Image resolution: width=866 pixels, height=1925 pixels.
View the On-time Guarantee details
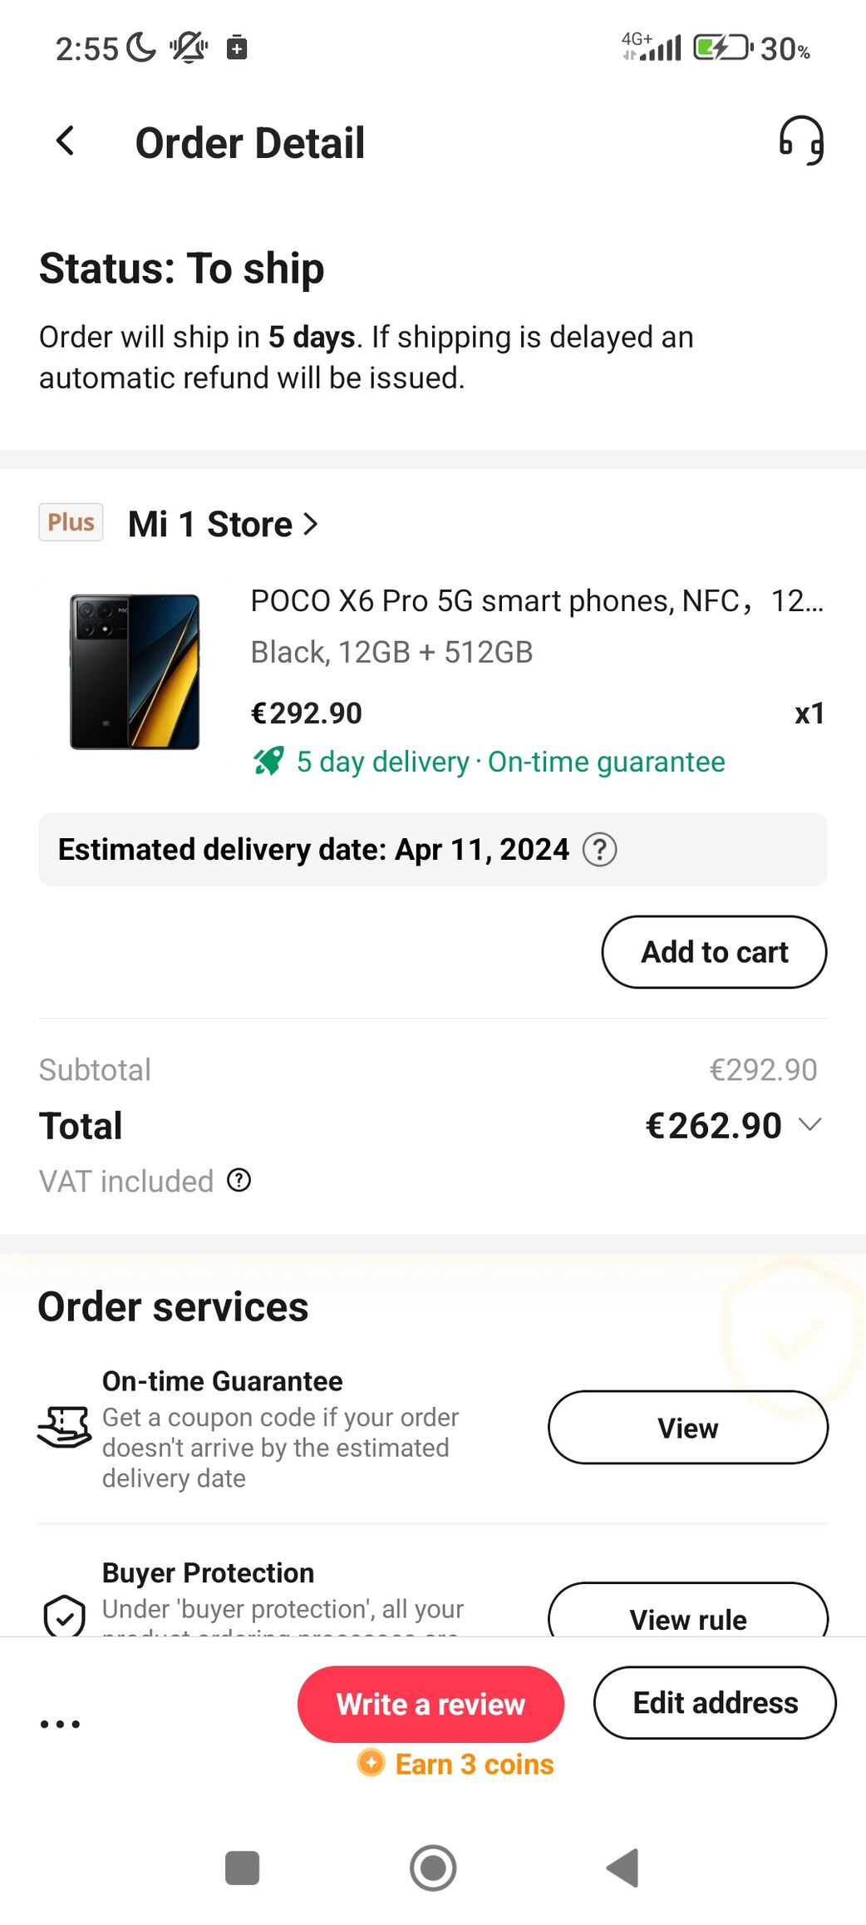point(687,1428)
